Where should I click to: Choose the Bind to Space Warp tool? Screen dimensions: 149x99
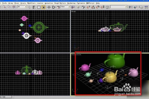[14, 7]
